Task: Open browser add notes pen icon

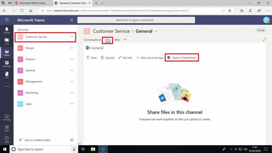Action: click(x=250, y=11)
